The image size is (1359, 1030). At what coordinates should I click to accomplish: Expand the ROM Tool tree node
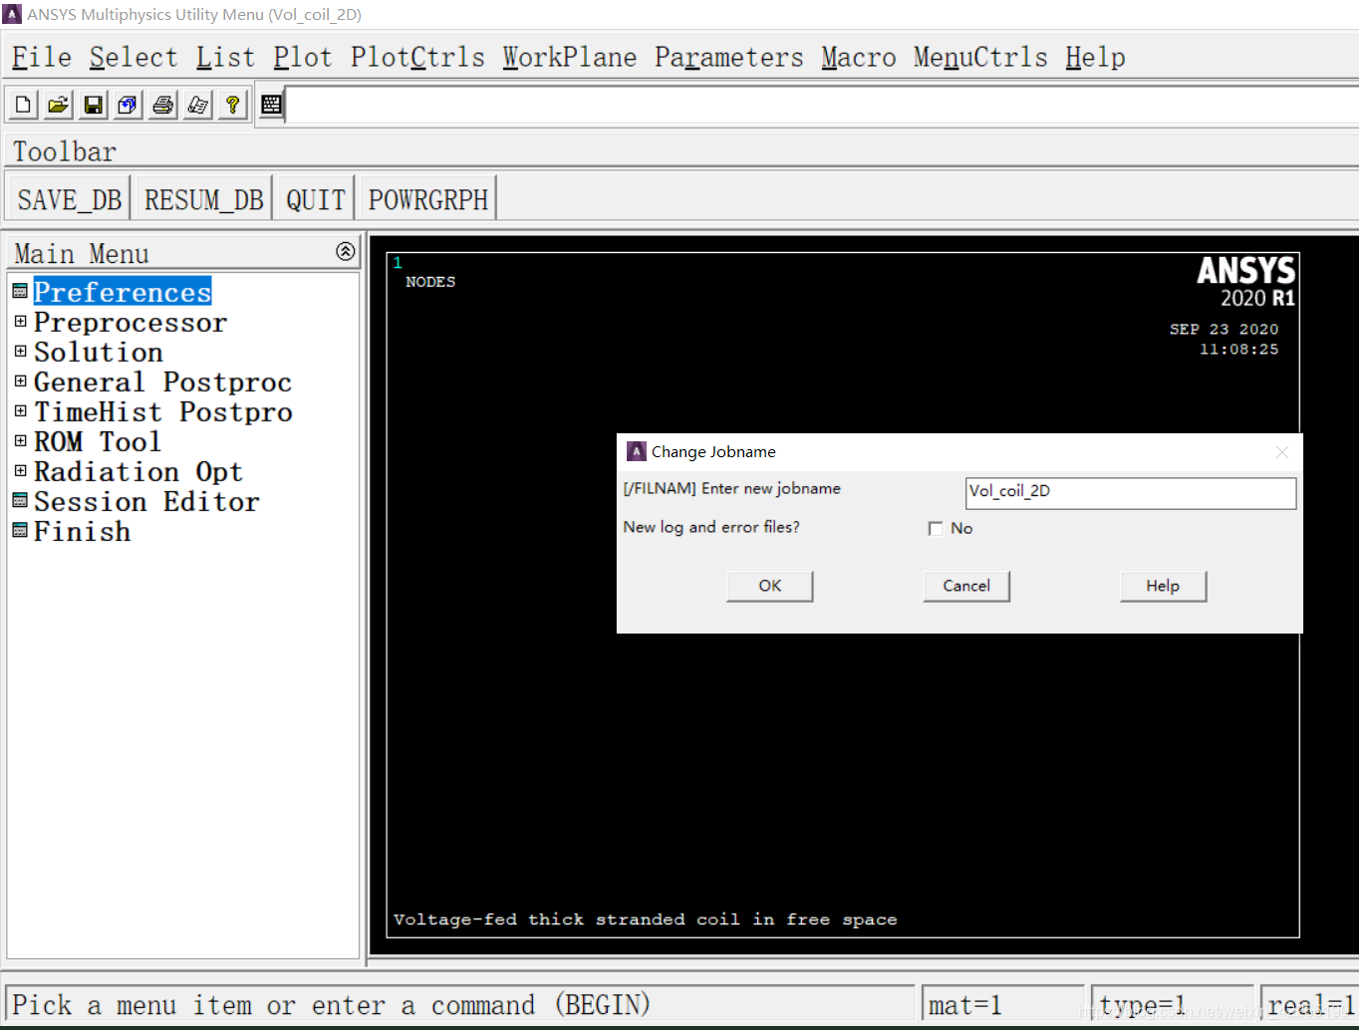point(20,441)
